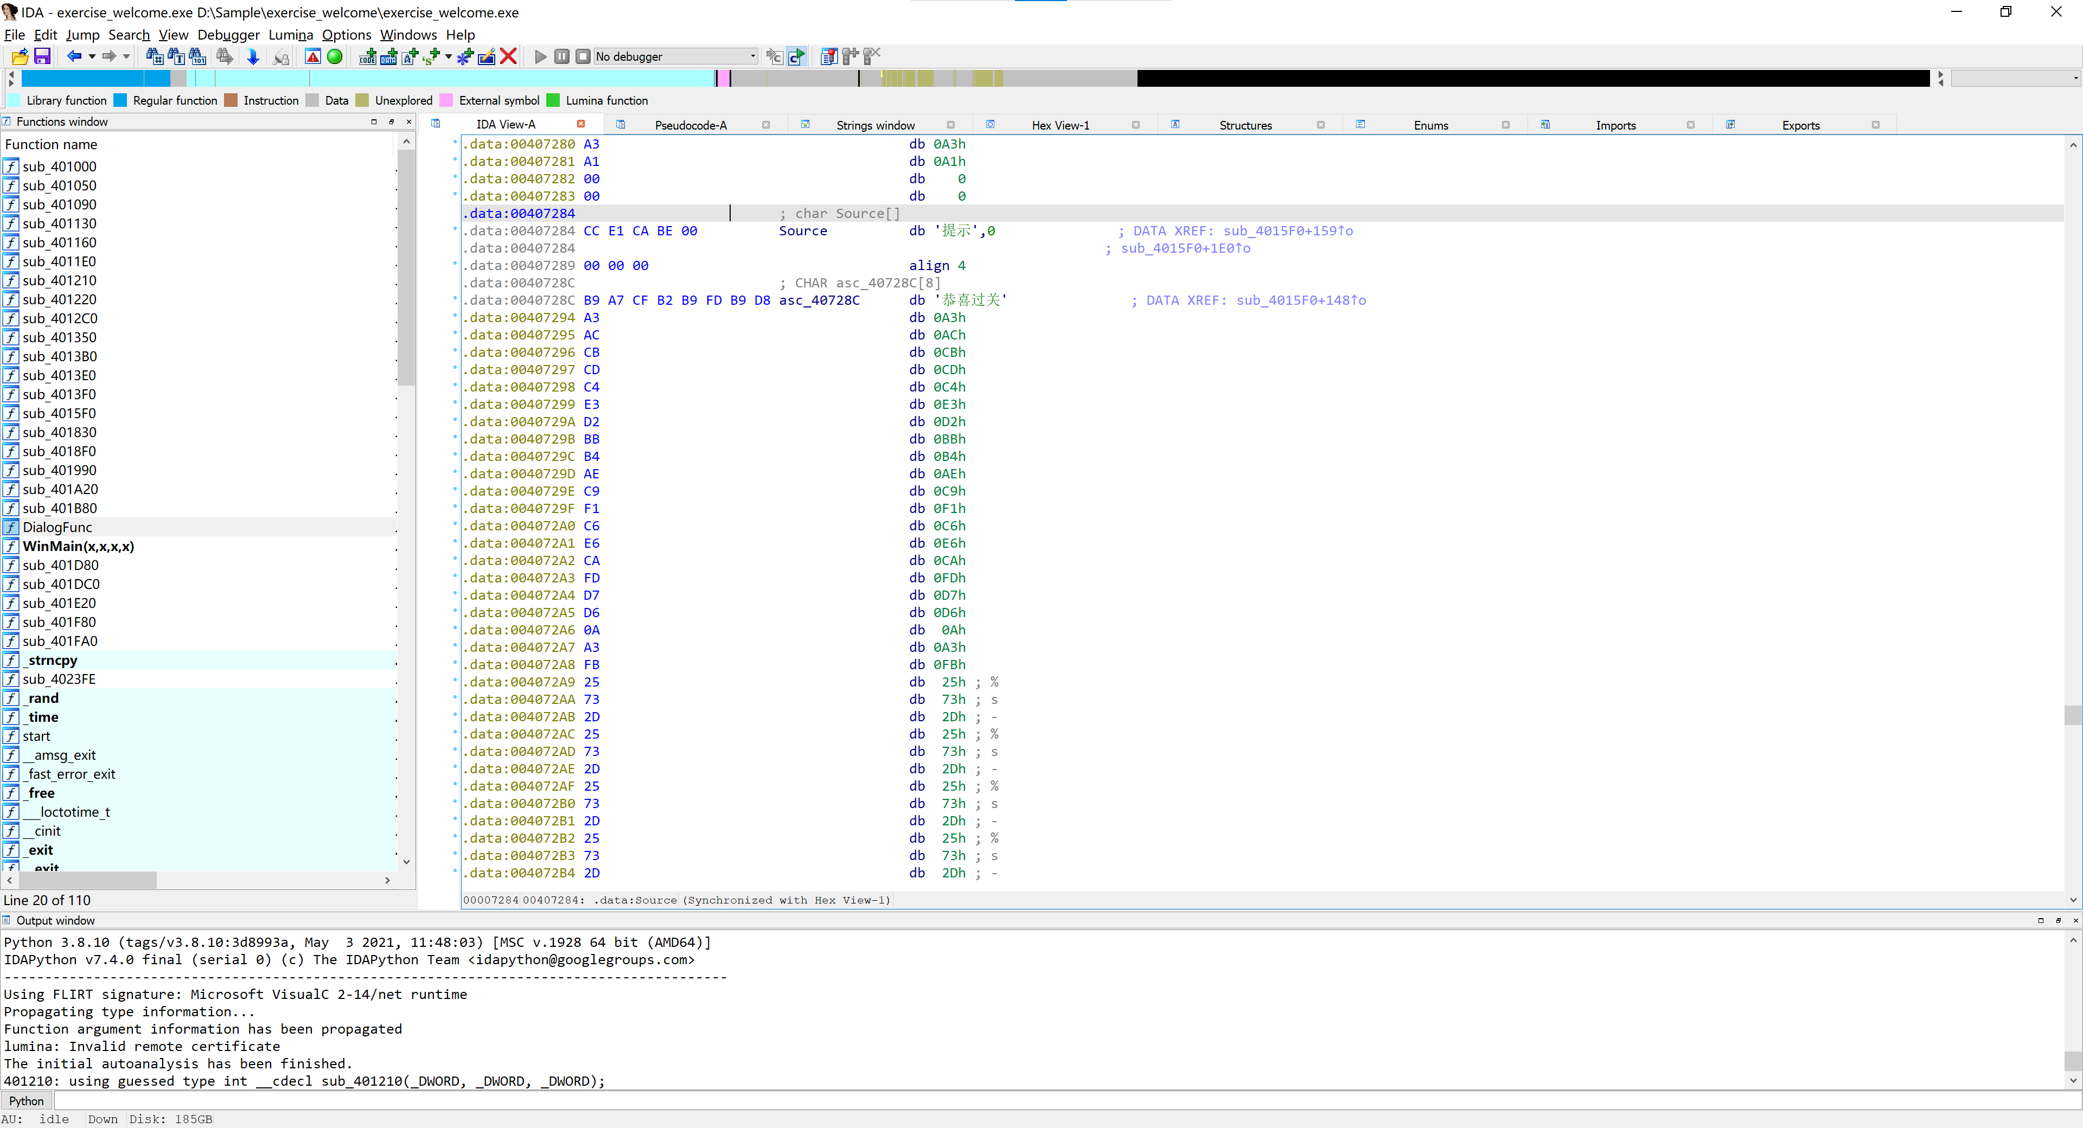This screenshot has width=2083, height=1128.
Task: Click green circle toolbar icon
Action: 335,56
